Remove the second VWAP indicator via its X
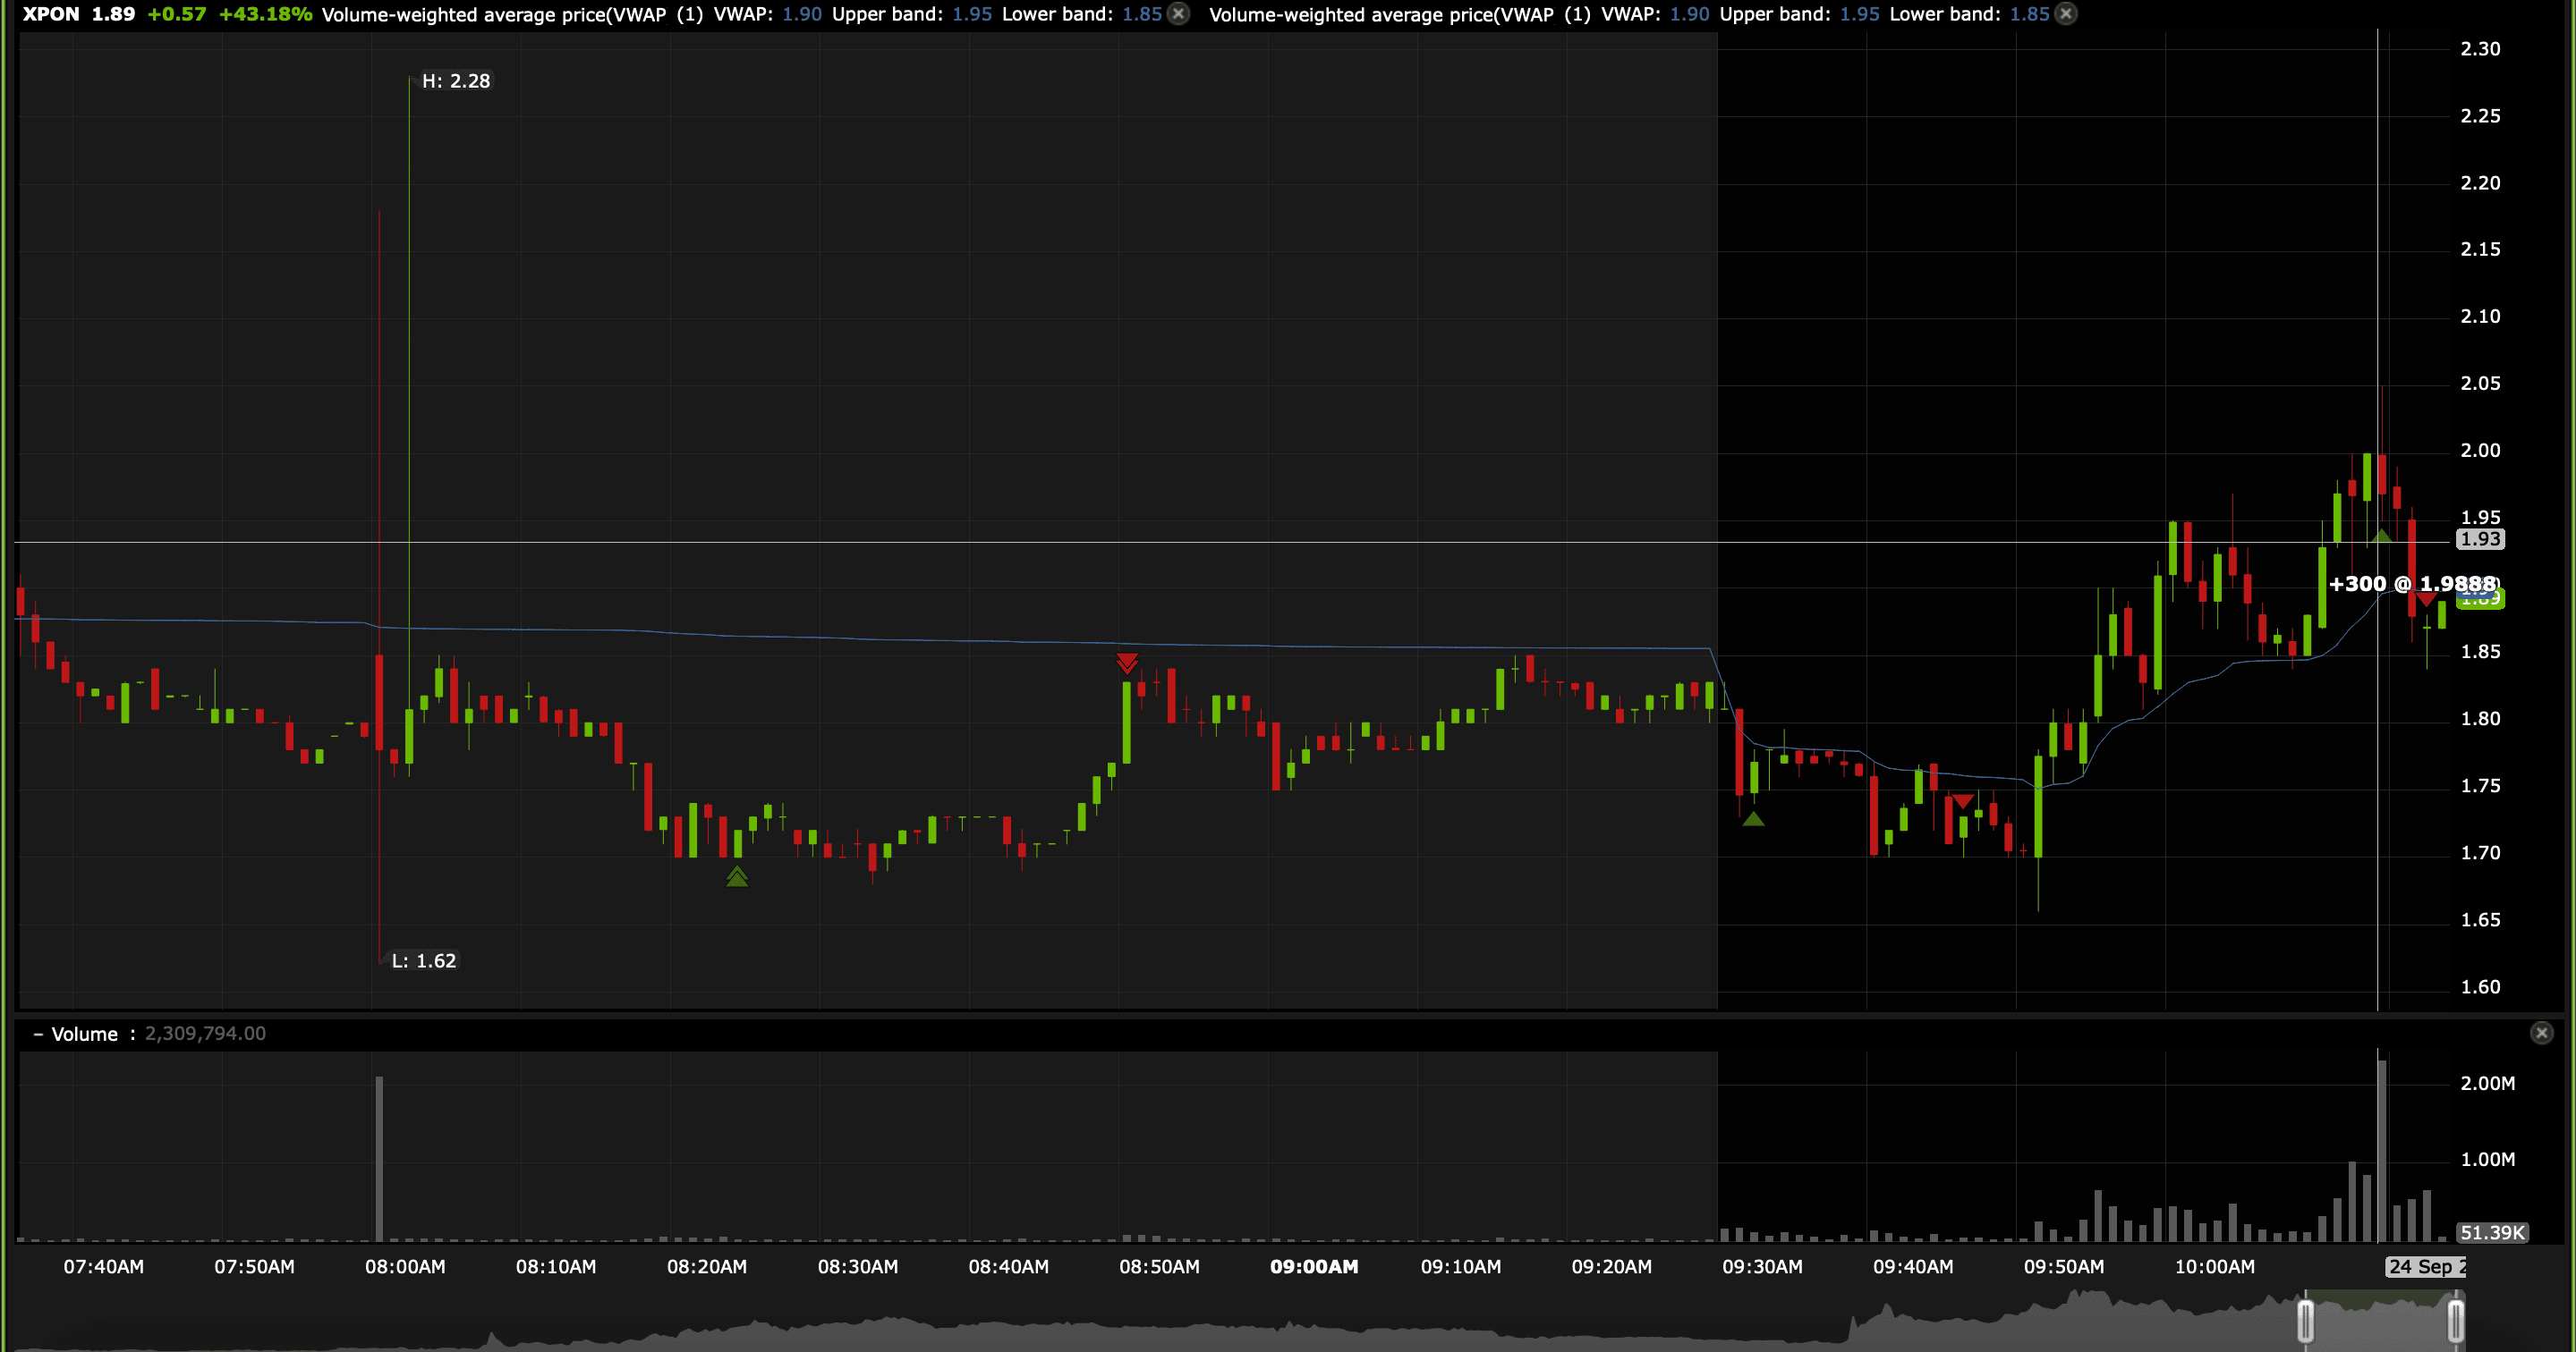2576x1352 pixels. click(2066, 14)
